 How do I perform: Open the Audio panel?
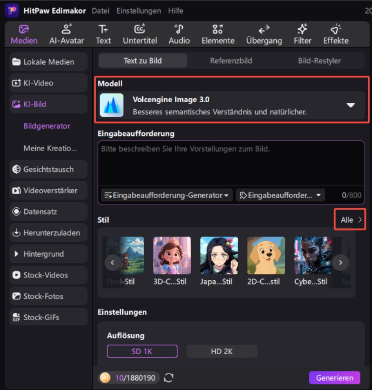[x=179, y=34]
